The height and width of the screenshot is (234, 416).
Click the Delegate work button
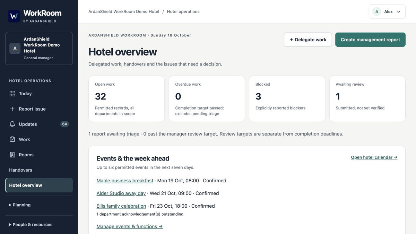[x=308, y=40]
